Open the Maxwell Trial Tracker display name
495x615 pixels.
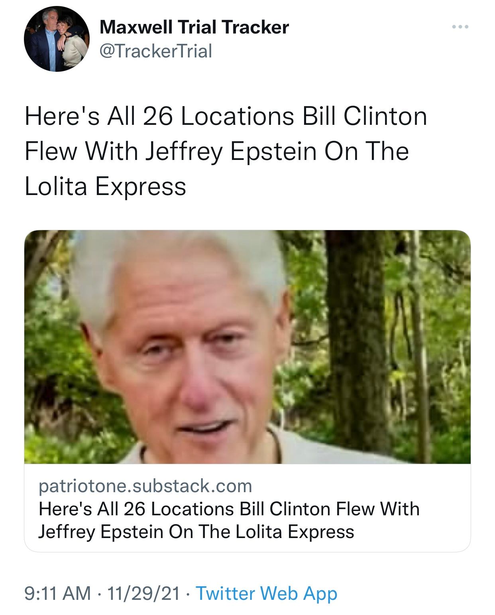194,27
